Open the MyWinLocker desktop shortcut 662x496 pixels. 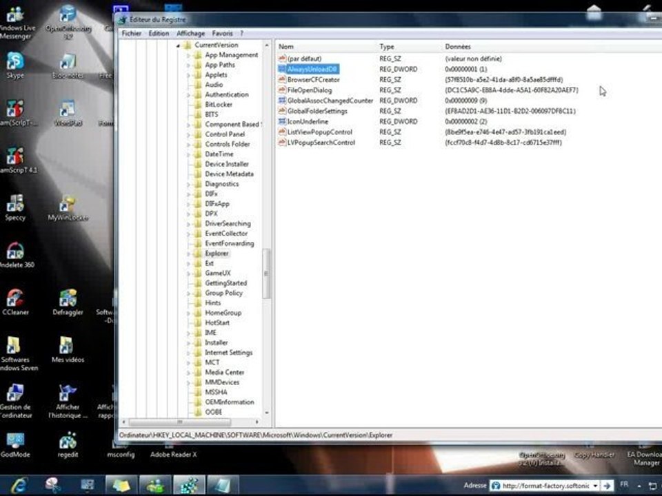click(x=68, y=208)
